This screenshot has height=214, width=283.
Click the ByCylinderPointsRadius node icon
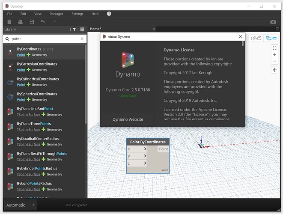click(10, 172)
